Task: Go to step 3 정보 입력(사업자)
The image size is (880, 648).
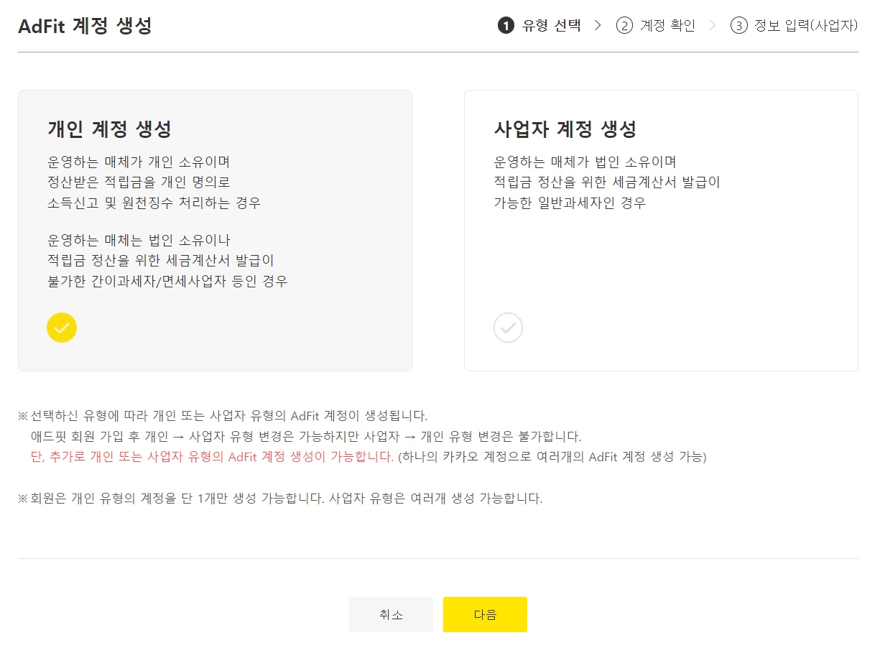Action: point(795,26)
